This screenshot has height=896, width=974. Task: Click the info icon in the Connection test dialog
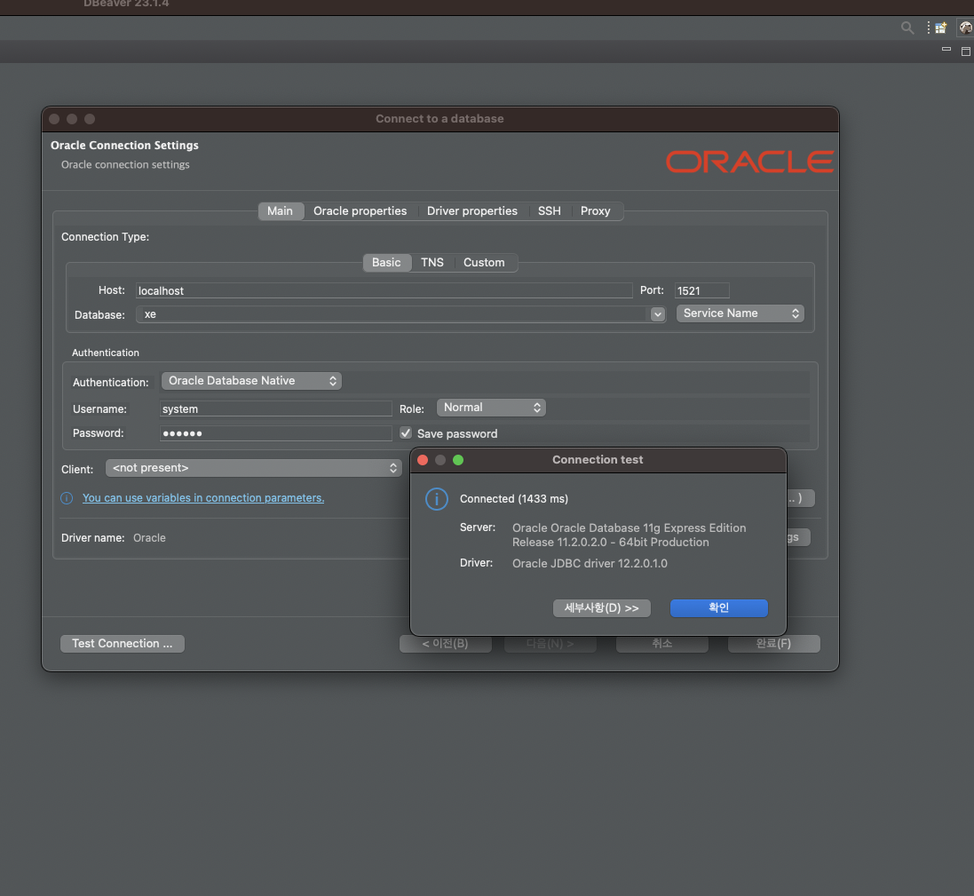pyautogui.click(x=437, y=499)
